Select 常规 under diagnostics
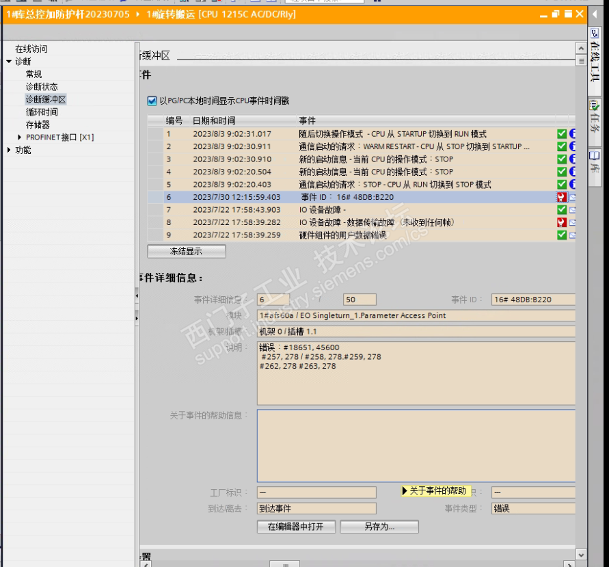 (x=33, y=75)
